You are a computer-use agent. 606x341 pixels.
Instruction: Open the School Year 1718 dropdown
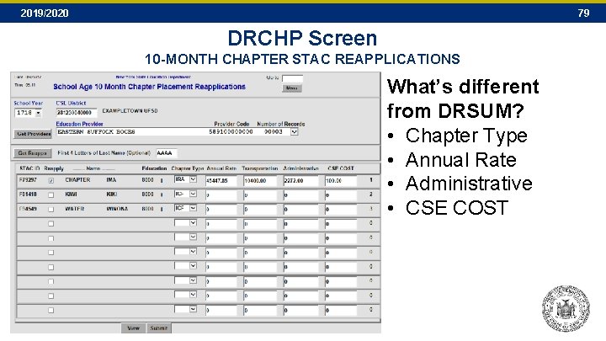click(x=38, y=113)
